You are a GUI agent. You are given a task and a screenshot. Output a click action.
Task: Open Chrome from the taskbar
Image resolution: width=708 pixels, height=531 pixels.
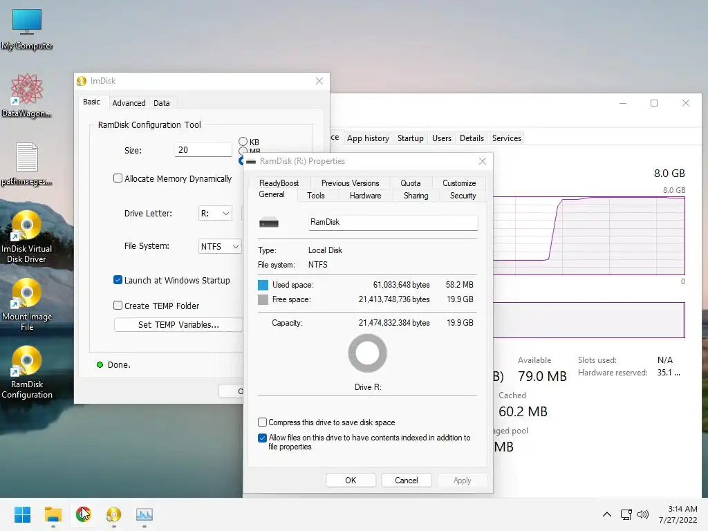(83, 514)
